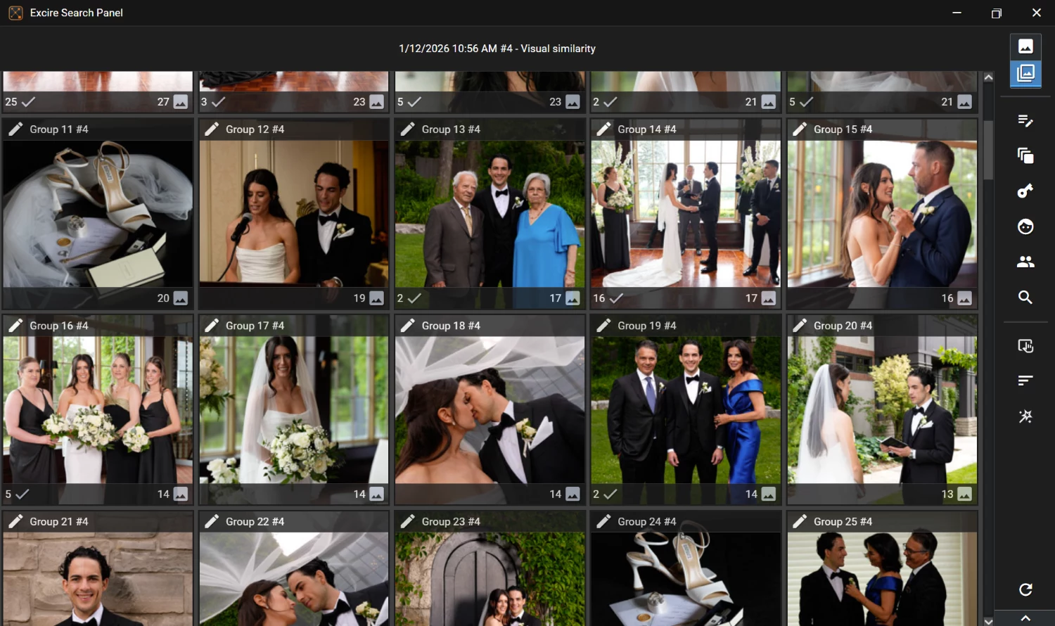This screenshot has height=626, width=1055.
Task: Click the touch-select screen icon in sidebar
Action: click(x=1025, y=345)
